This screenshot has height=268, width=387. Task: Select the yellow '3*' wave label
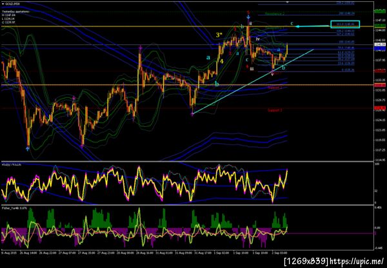[219, 35]
